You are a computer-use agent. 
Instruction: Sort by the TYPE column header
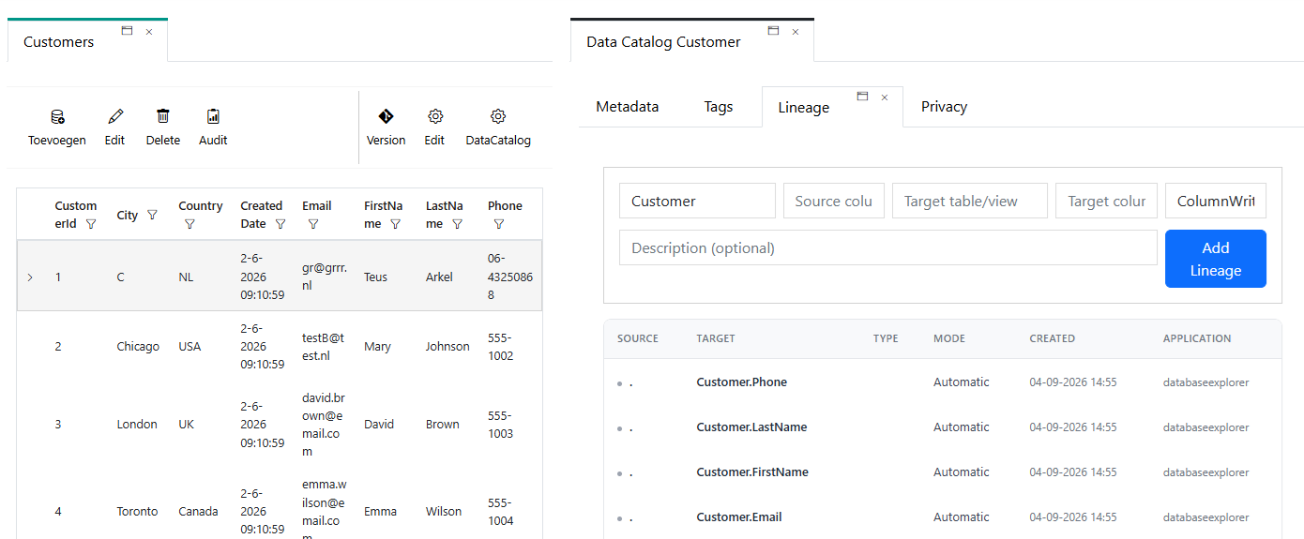(x=886, y=338)
